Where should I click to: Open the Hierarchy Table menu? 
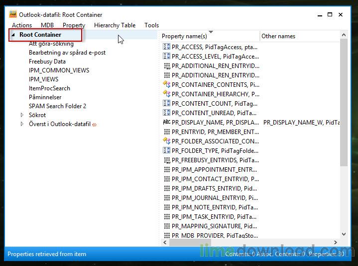115,25
